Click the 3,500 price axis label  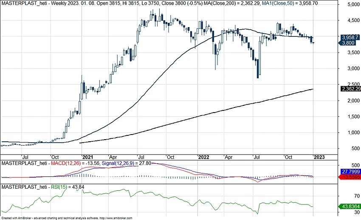coord(353,52)
